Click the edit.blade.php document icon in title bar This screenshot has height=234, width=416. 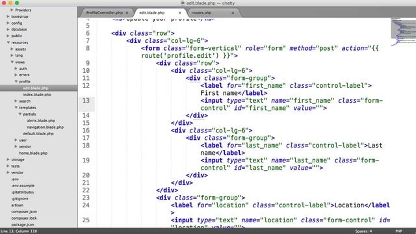183,3
